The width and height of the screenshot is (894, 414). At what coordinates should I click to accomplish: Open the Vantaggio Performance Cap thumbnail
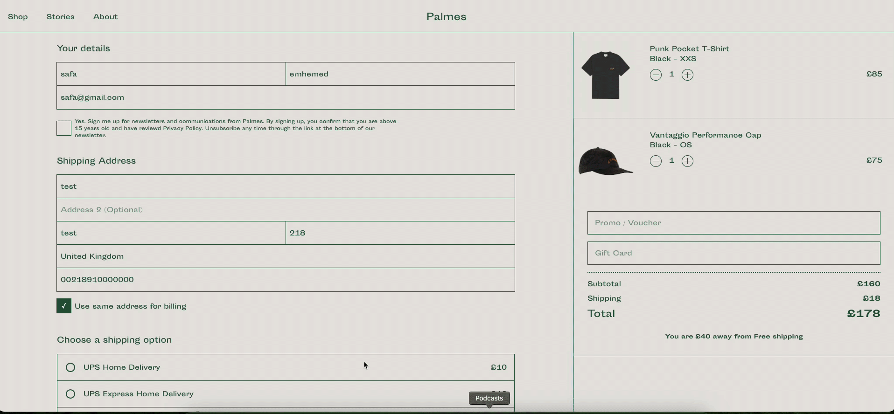[606, 161]
